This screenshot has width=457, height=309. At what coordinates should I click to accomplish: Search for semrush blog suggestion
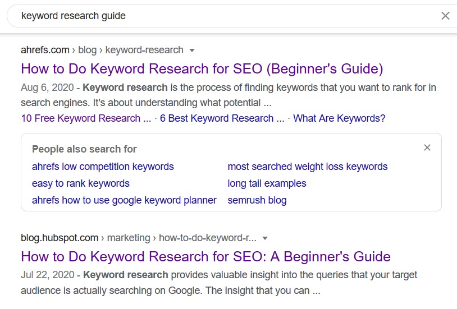257,200
